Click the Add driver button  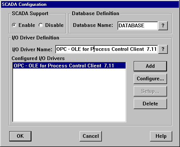point(150,66)
